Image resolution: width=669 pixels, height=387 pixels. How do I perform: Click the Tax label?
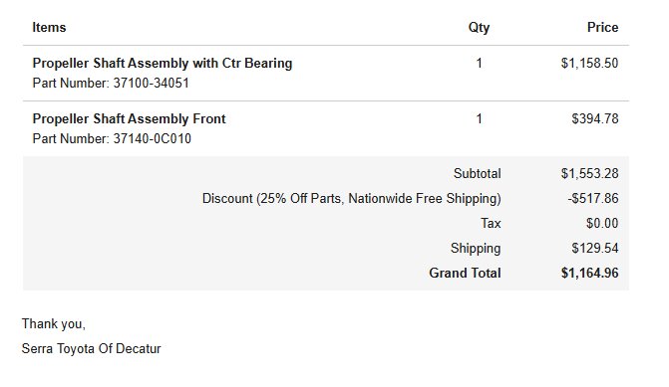pyautogui.click(x=491, y=224)
